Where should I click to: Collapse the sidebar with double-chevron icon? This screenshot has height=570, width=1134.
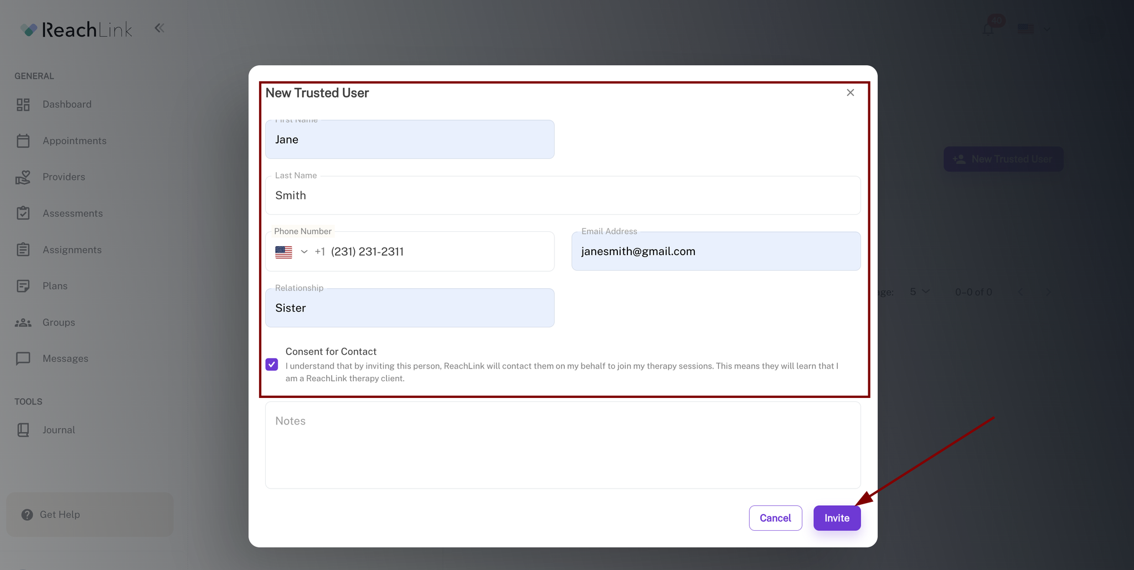coord(159,28)
